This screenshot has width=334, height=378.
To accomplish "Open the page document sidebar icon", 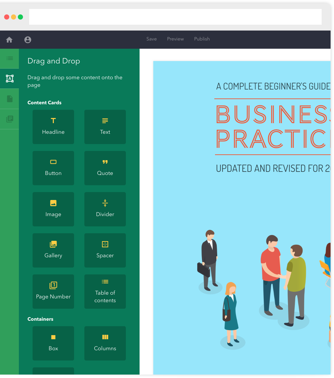I will [10, 99].
